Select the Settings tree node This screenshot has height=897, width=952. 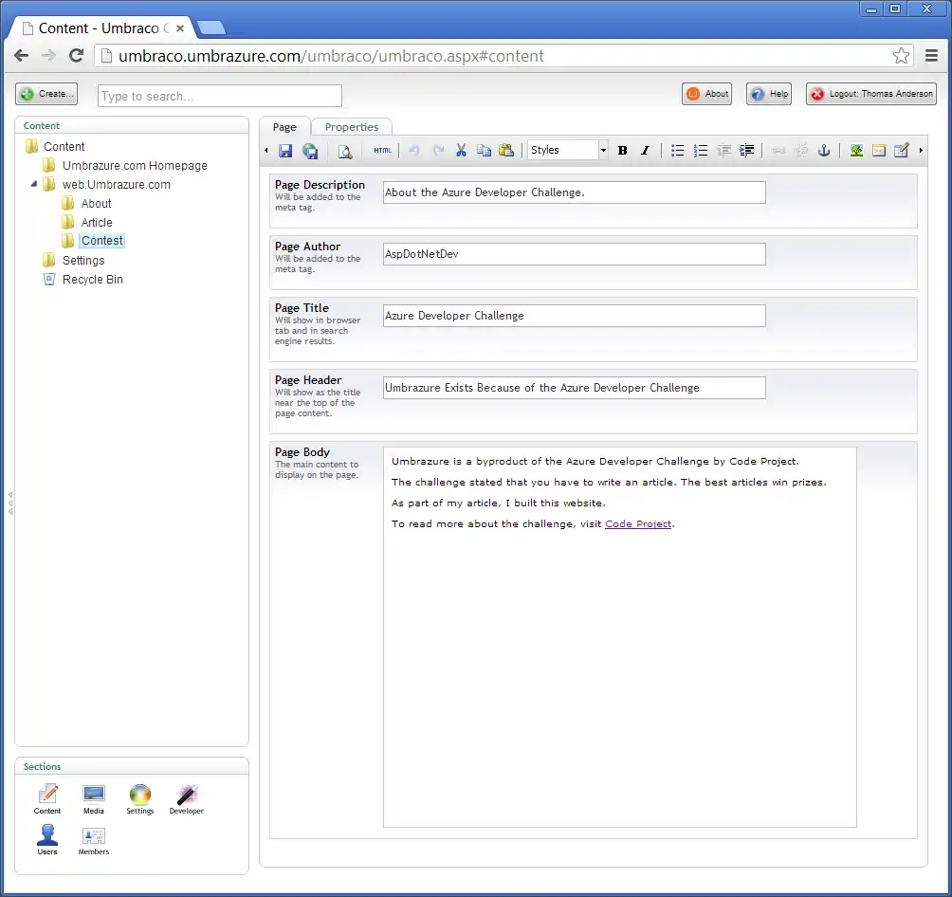click(83, 261)
